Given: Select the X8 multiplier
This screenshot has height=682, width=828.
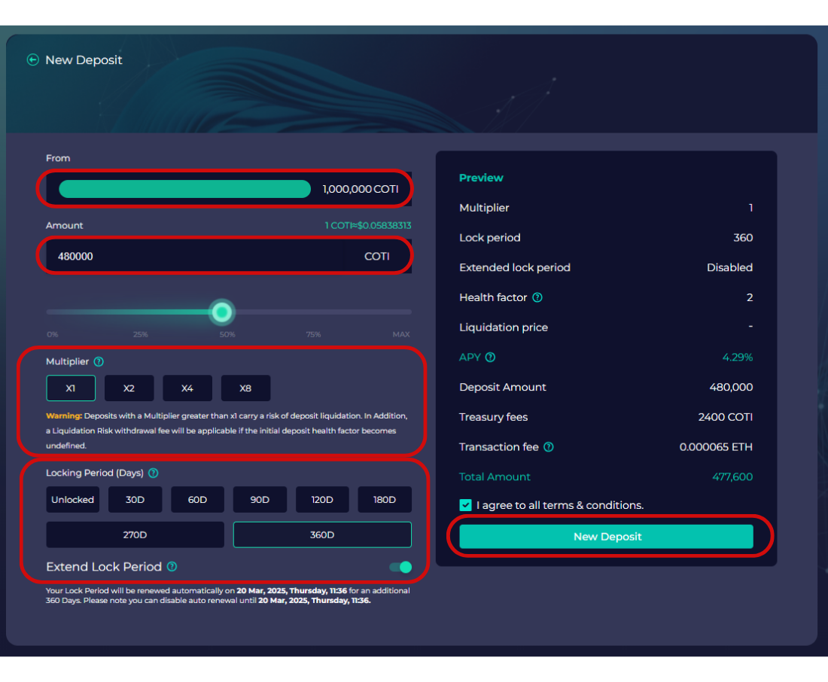Looking at the screenshot, I should [245, 388].
